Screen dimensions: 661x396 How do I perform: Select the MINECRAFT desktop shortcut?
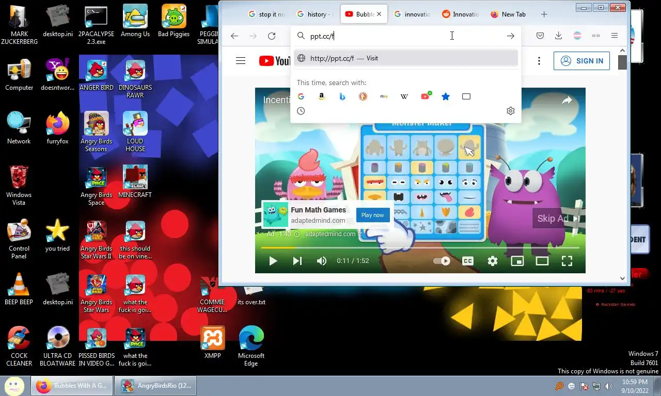(x=135, y=182)
